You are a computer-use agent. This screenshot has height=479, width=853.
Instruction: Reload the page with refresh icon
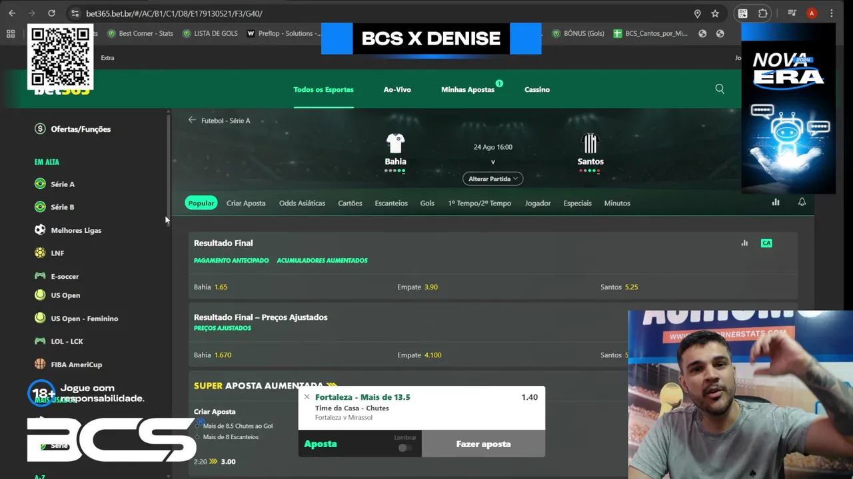[51, 13]
